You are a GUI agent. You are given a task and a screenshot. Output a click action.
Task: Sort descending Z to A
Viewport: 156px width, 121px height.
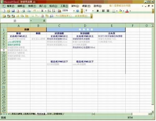(54, 11)
